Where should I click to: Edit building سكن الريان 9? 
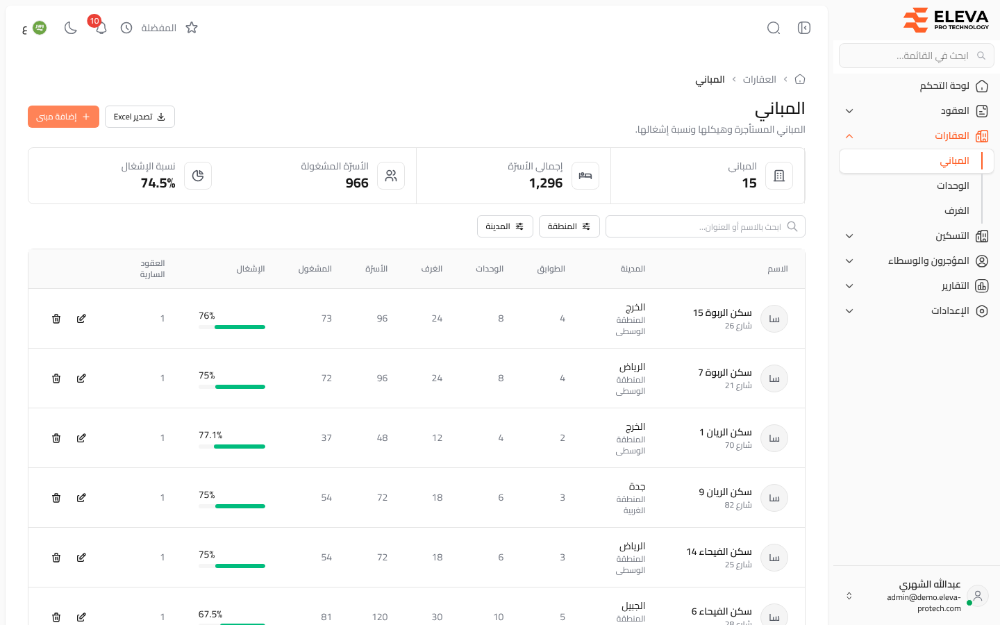pyautogui.click(x=81, y=498)
